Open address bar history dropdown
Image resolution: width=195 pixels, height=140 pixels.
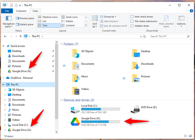[x=141, y=37]
